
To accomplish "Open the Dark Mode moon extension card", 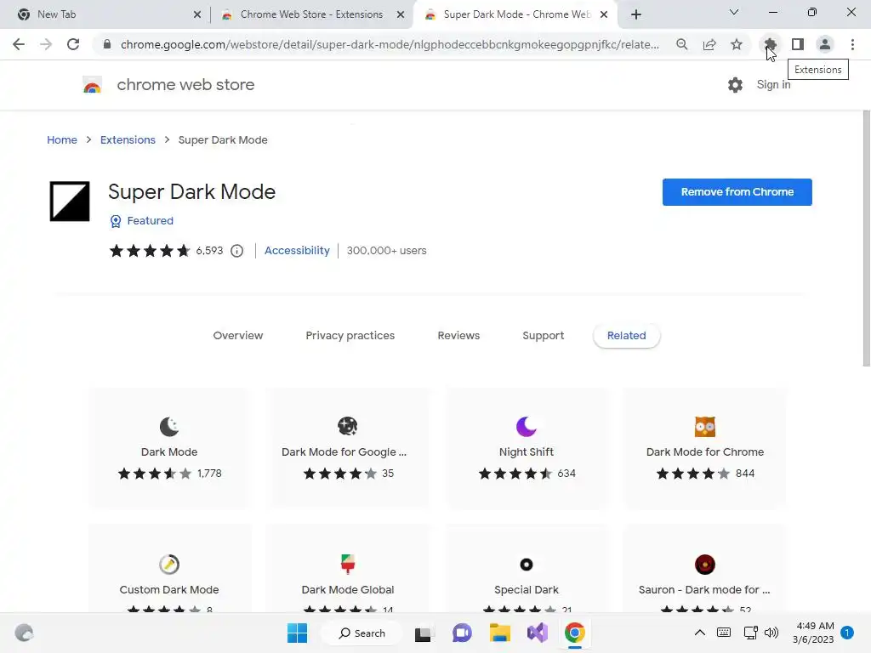I will pos(169,427).
